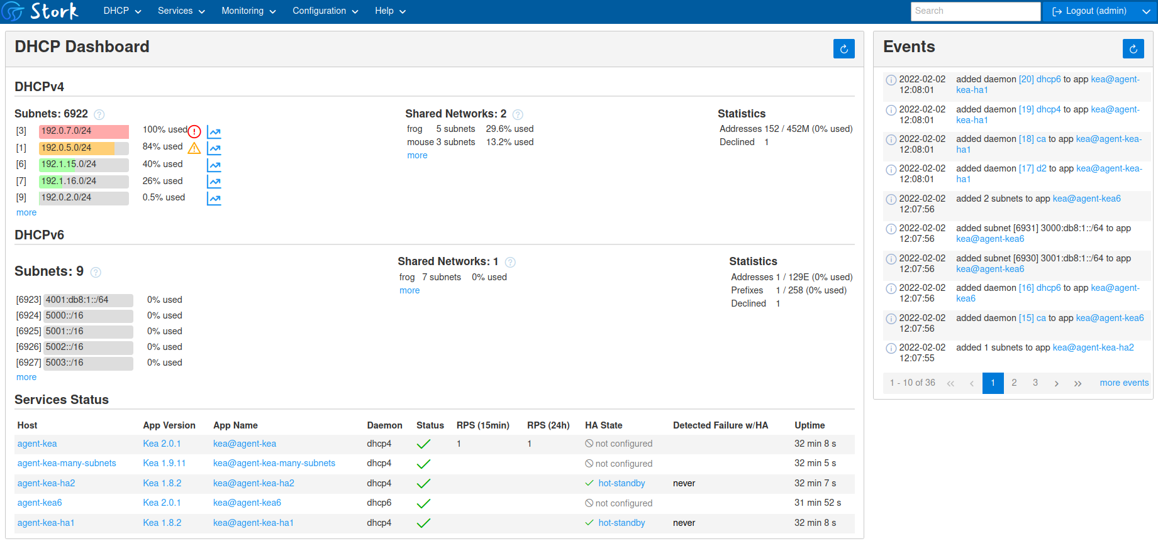The image size is (1158, 546).
Task: Open utilization chart for subnet 192.0.2.0/24
Action: pyautogui.click(x=214, y=199)
